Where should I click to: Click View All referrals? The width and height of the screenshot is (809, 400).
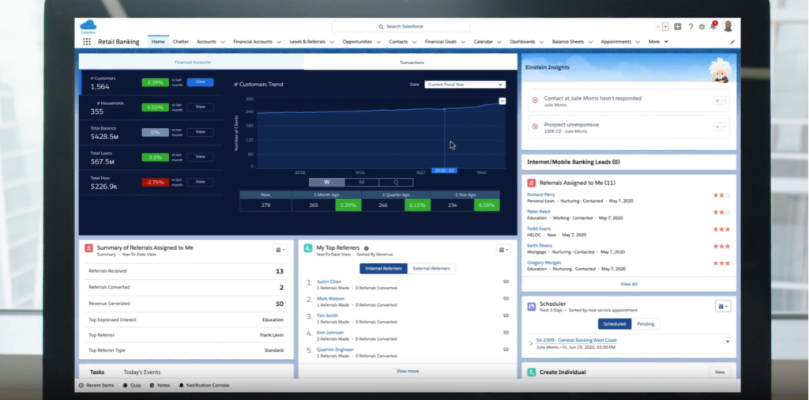click(x=628, y=285)
